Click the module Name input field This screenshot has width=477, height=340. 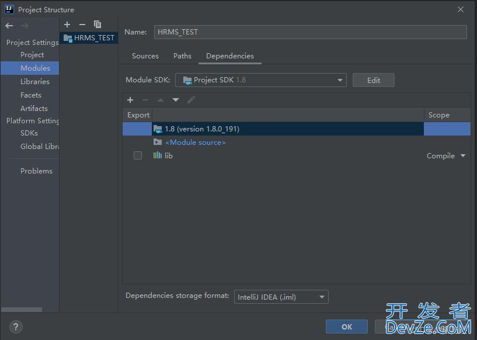pyautogui.click(x=310, y=32)
